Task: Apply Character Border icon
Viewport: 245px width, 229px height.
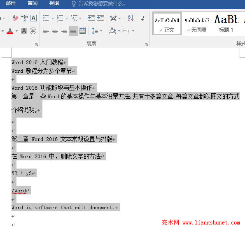Action: [x=33, y=18]
